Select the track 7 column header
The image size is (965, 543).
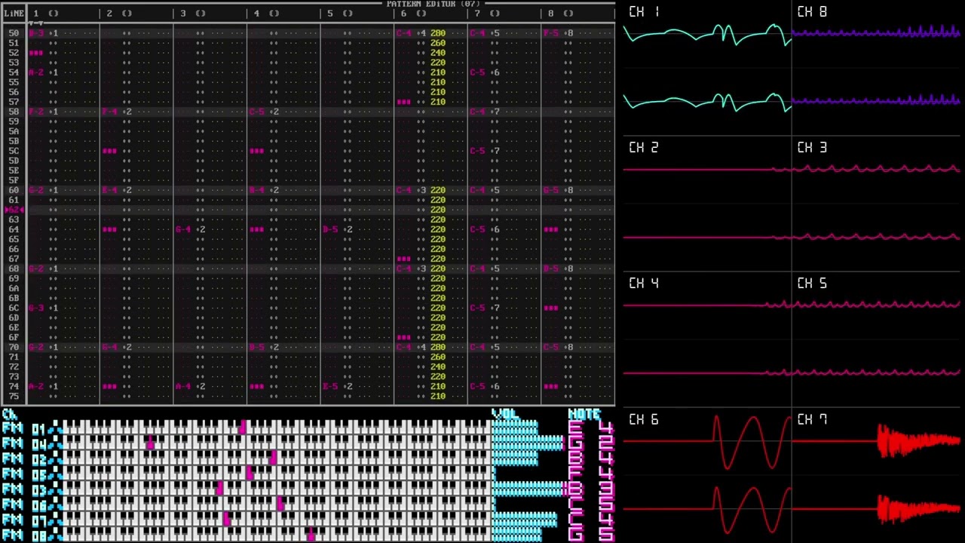504,14
